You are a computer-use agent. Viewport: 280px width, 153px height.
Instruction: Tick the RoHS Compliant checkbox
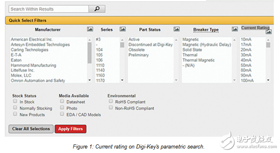(x=111, y=101)
